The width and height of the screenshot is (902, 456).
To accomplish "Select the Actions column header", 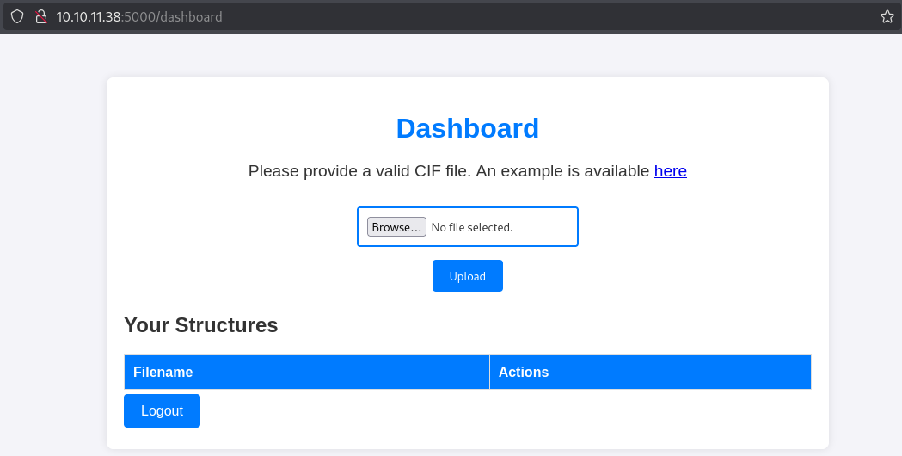I will coord(523,373).
